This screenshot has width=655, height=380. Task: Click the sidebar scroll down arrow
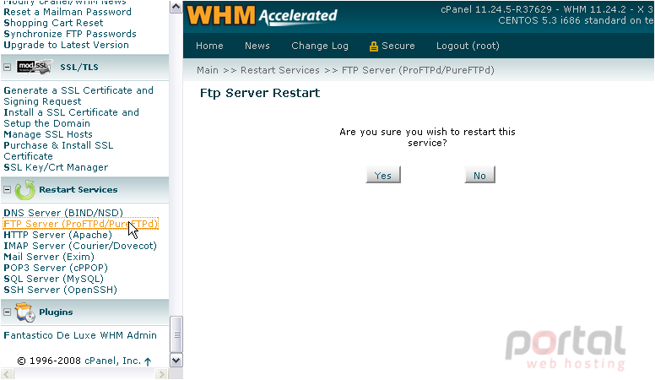click(176, 361)
